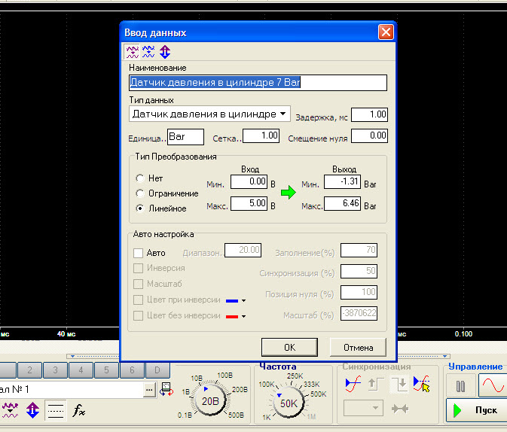The image size is (507, 432).
Task: Open the fx function icon
Action: coord(78,410)
